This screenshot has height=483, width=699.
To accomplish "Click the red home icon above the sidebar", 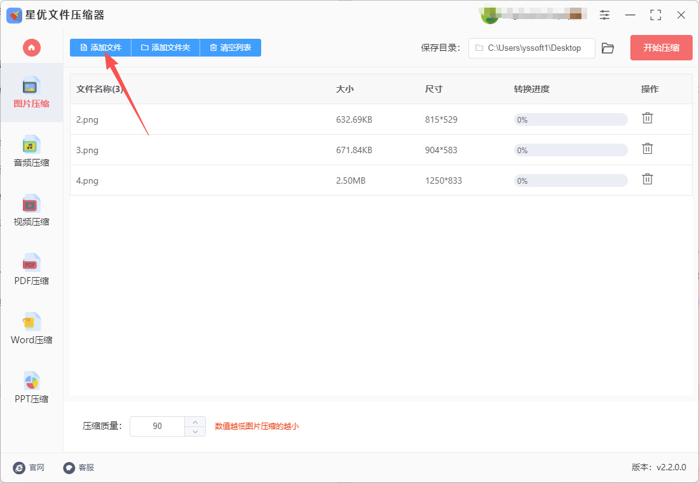I will click(x=31, y=48).
